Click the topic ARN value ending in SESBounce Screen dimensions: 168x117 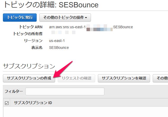click(x=91, y=27)
